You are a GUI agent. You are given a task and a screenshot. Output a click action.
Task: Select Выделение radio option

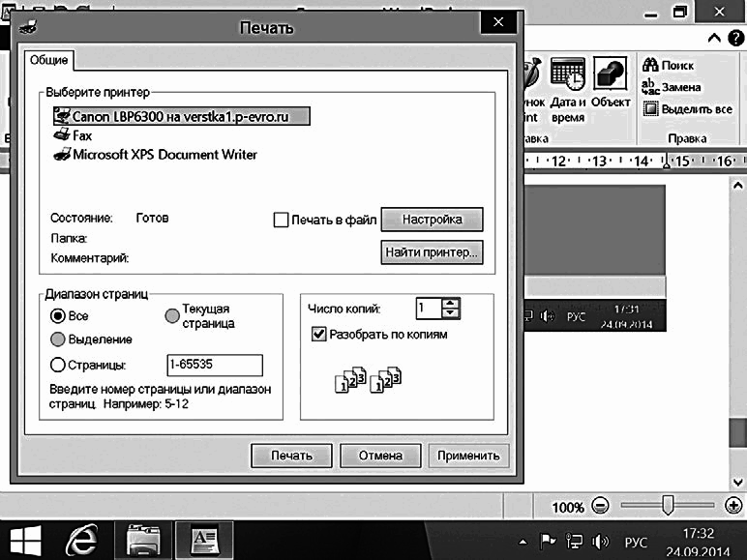click(58, 339)
